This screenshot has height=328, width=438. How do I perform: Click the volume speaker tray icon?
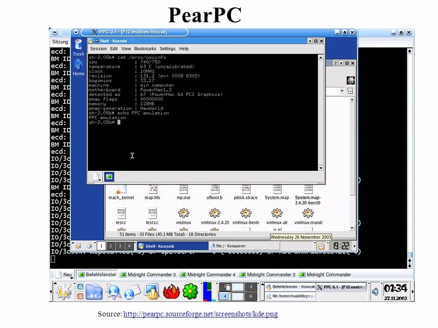[x=375, y=292]
